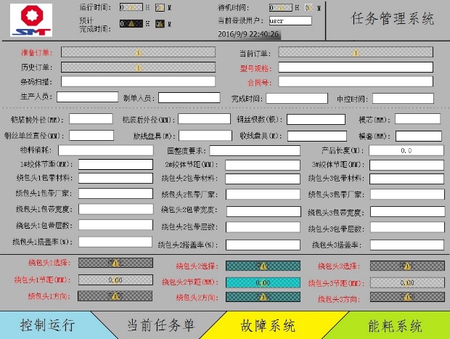Click warning icon in 历史订单 field
Screen dimensions: 450x339
coord(138,68)
